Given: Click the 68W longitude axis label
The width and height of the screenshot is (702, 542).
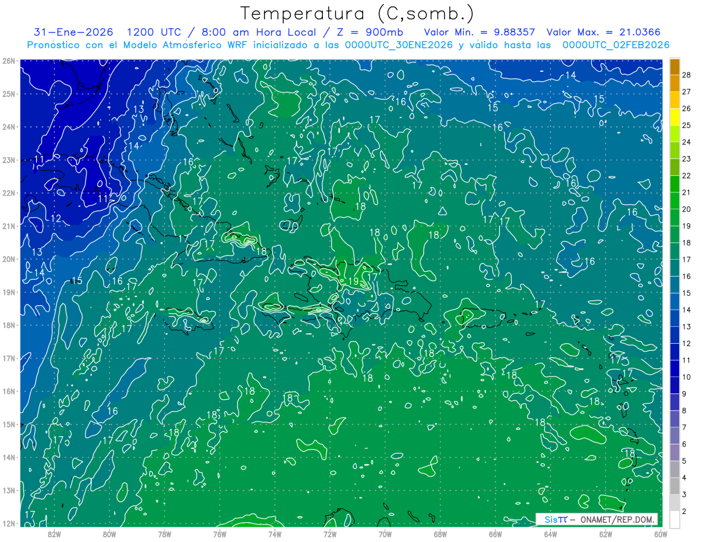Looking at the screenshot, I should click(x=440, y=533).
